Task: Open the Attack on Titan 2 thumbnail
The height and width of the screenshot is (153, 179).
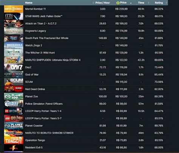Action: tap(14, 23)
